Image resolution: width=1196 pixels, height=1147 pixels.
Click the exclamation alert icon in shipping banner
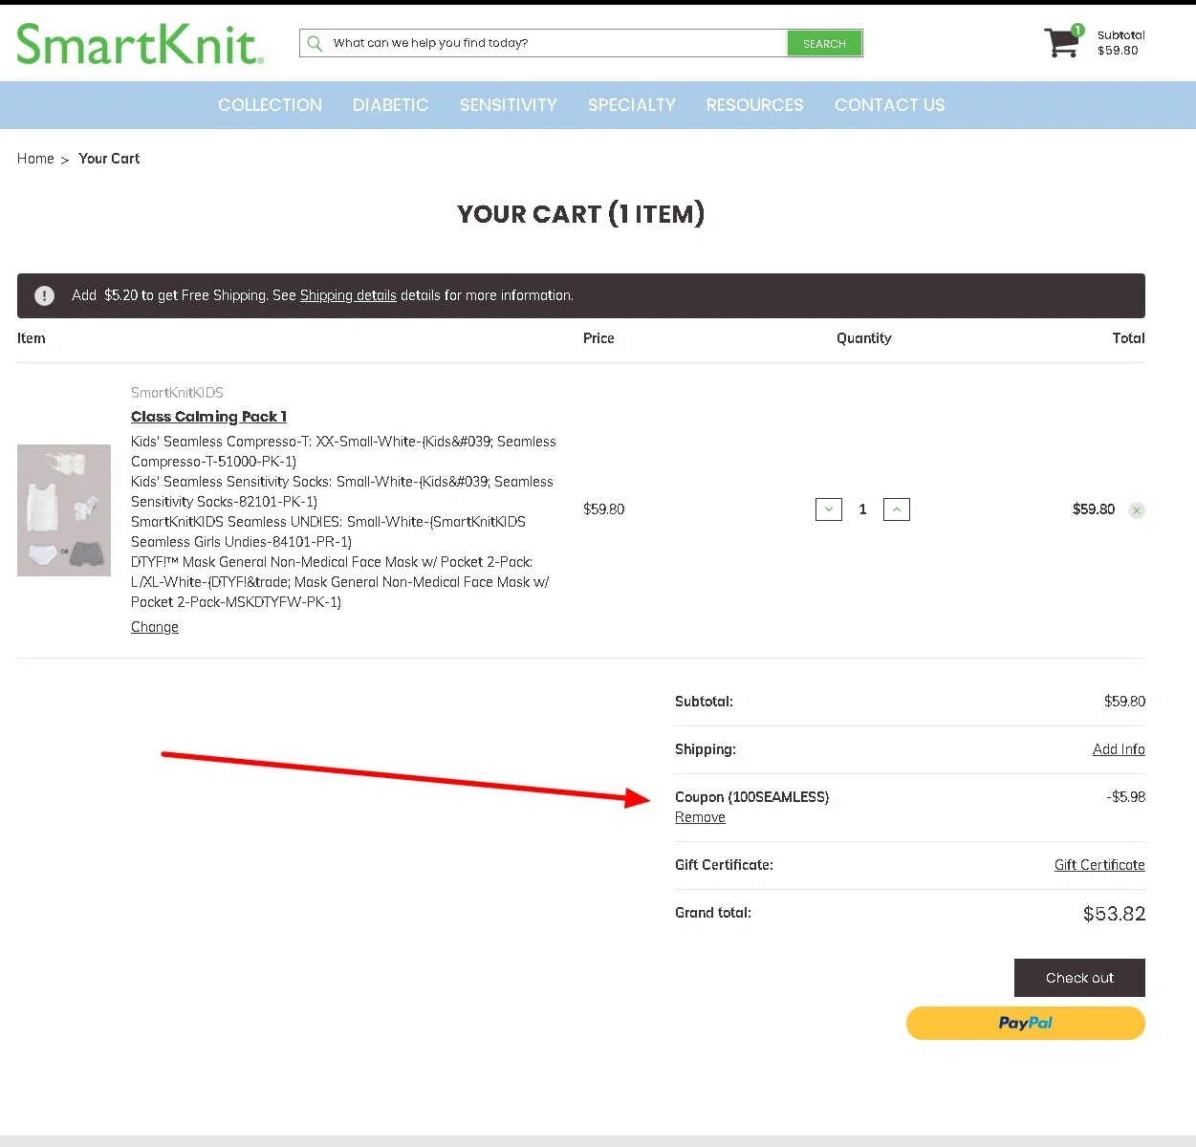click(44, 295)
